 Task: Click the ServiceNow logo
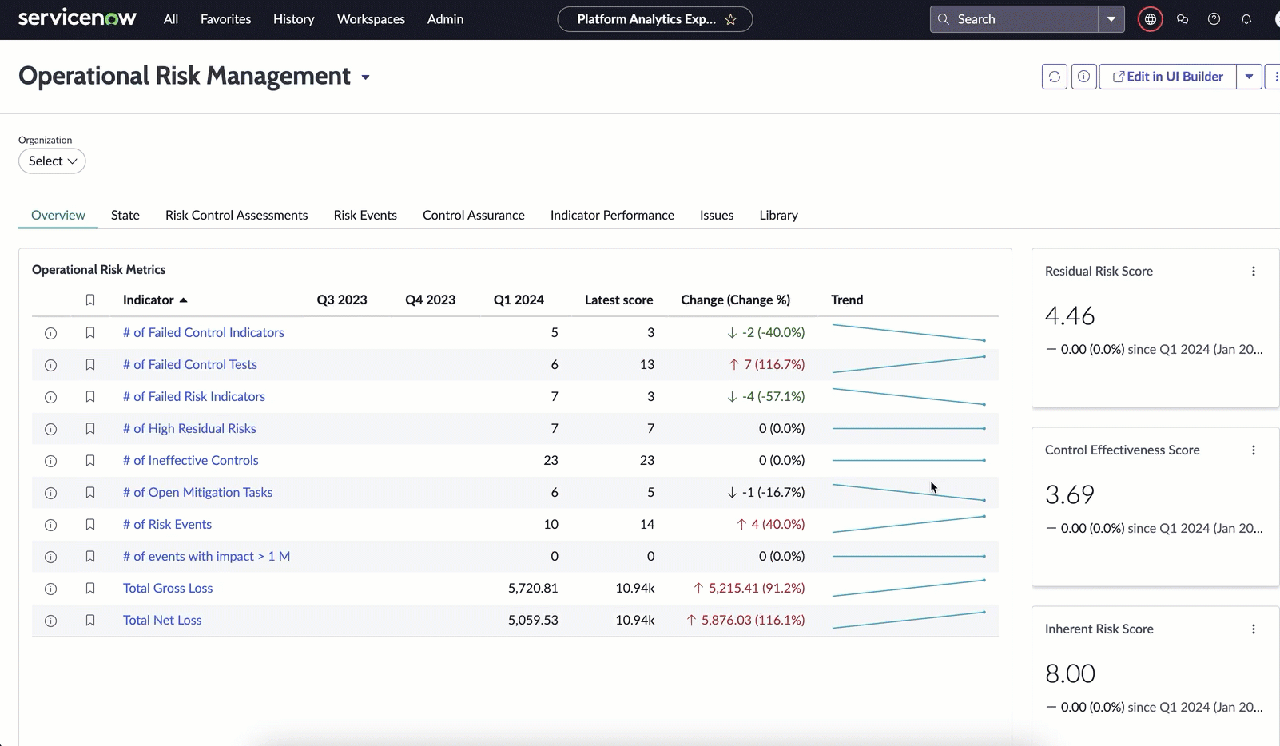(x=78, y=18)
